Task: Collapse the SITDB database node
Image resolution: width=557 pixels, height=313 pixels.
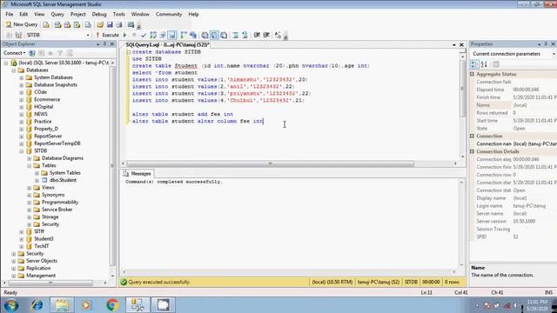Action: click(21, 151)
